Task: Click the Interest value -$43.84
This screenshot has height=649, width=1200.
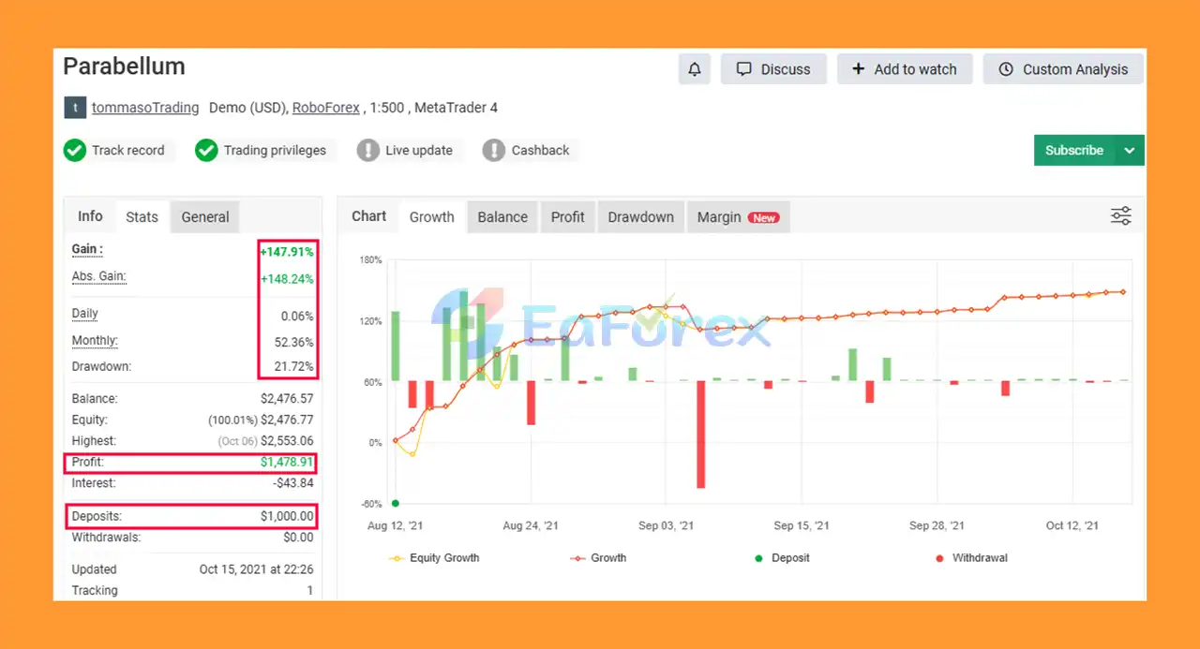Action: [x=293, y=483]
